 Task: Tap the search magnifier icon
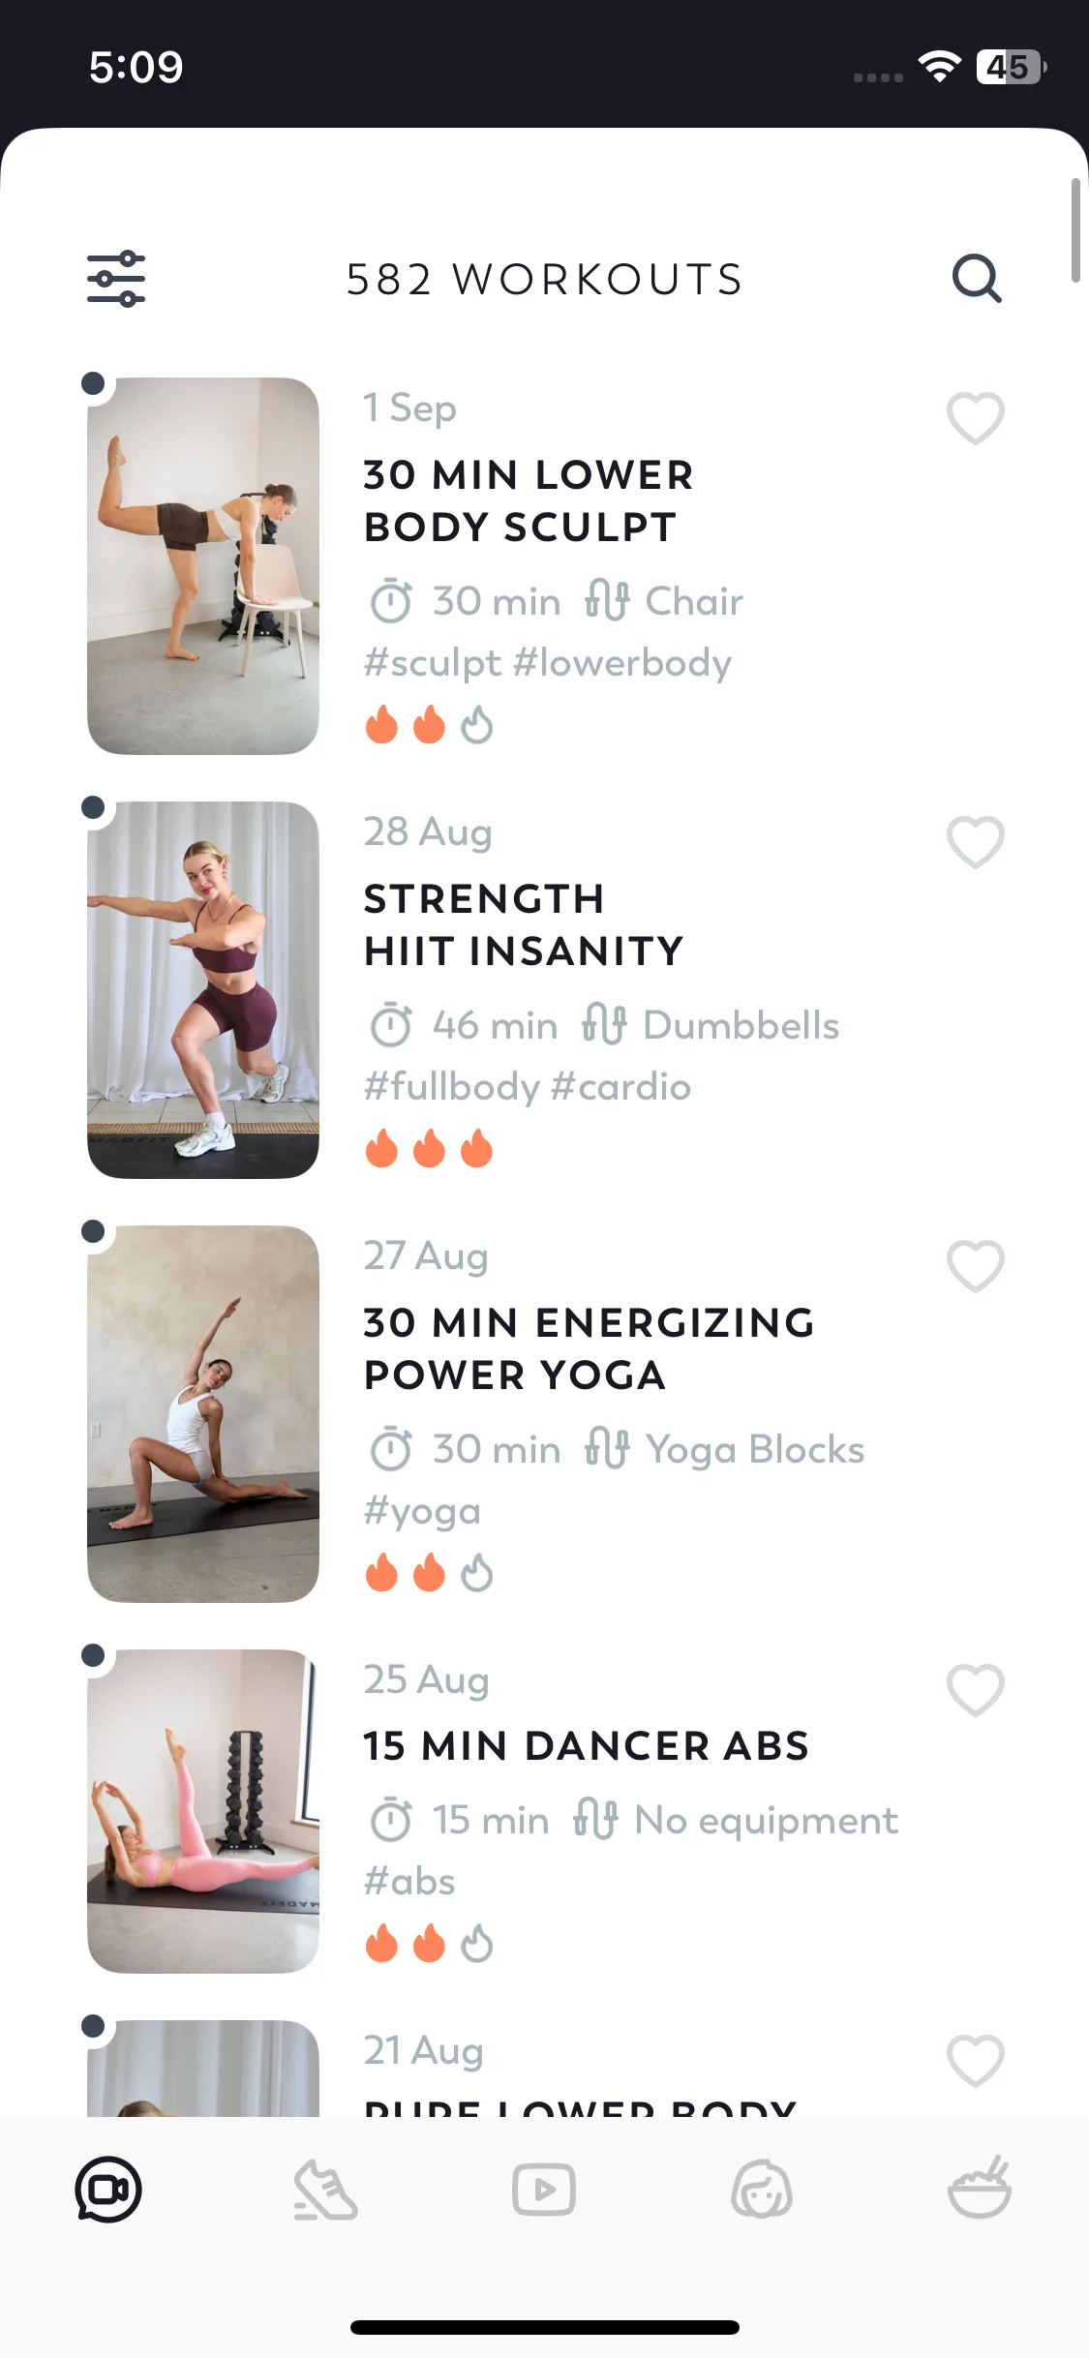tap(976, 279)
